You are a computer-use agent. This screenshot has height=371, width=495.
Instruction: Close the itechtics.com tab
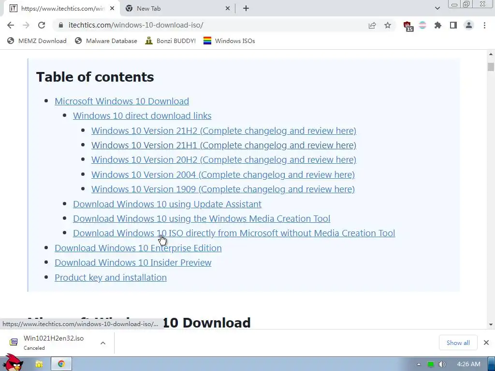tap(112, 9)
